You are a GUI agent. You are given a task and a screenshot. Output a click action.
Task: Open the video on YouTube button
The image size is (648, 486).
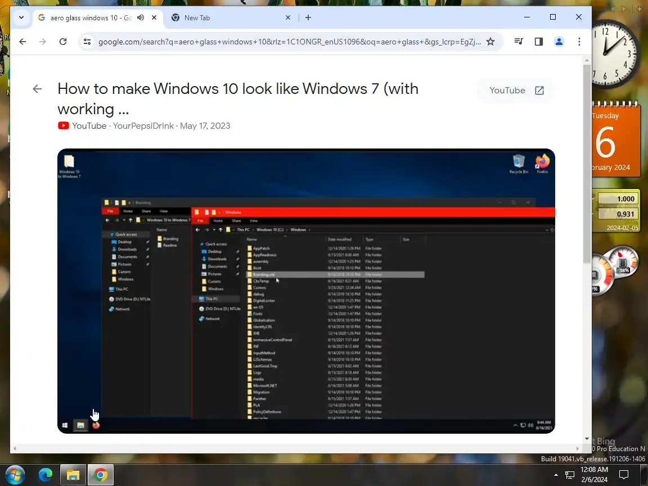click(x=516, y=91)
